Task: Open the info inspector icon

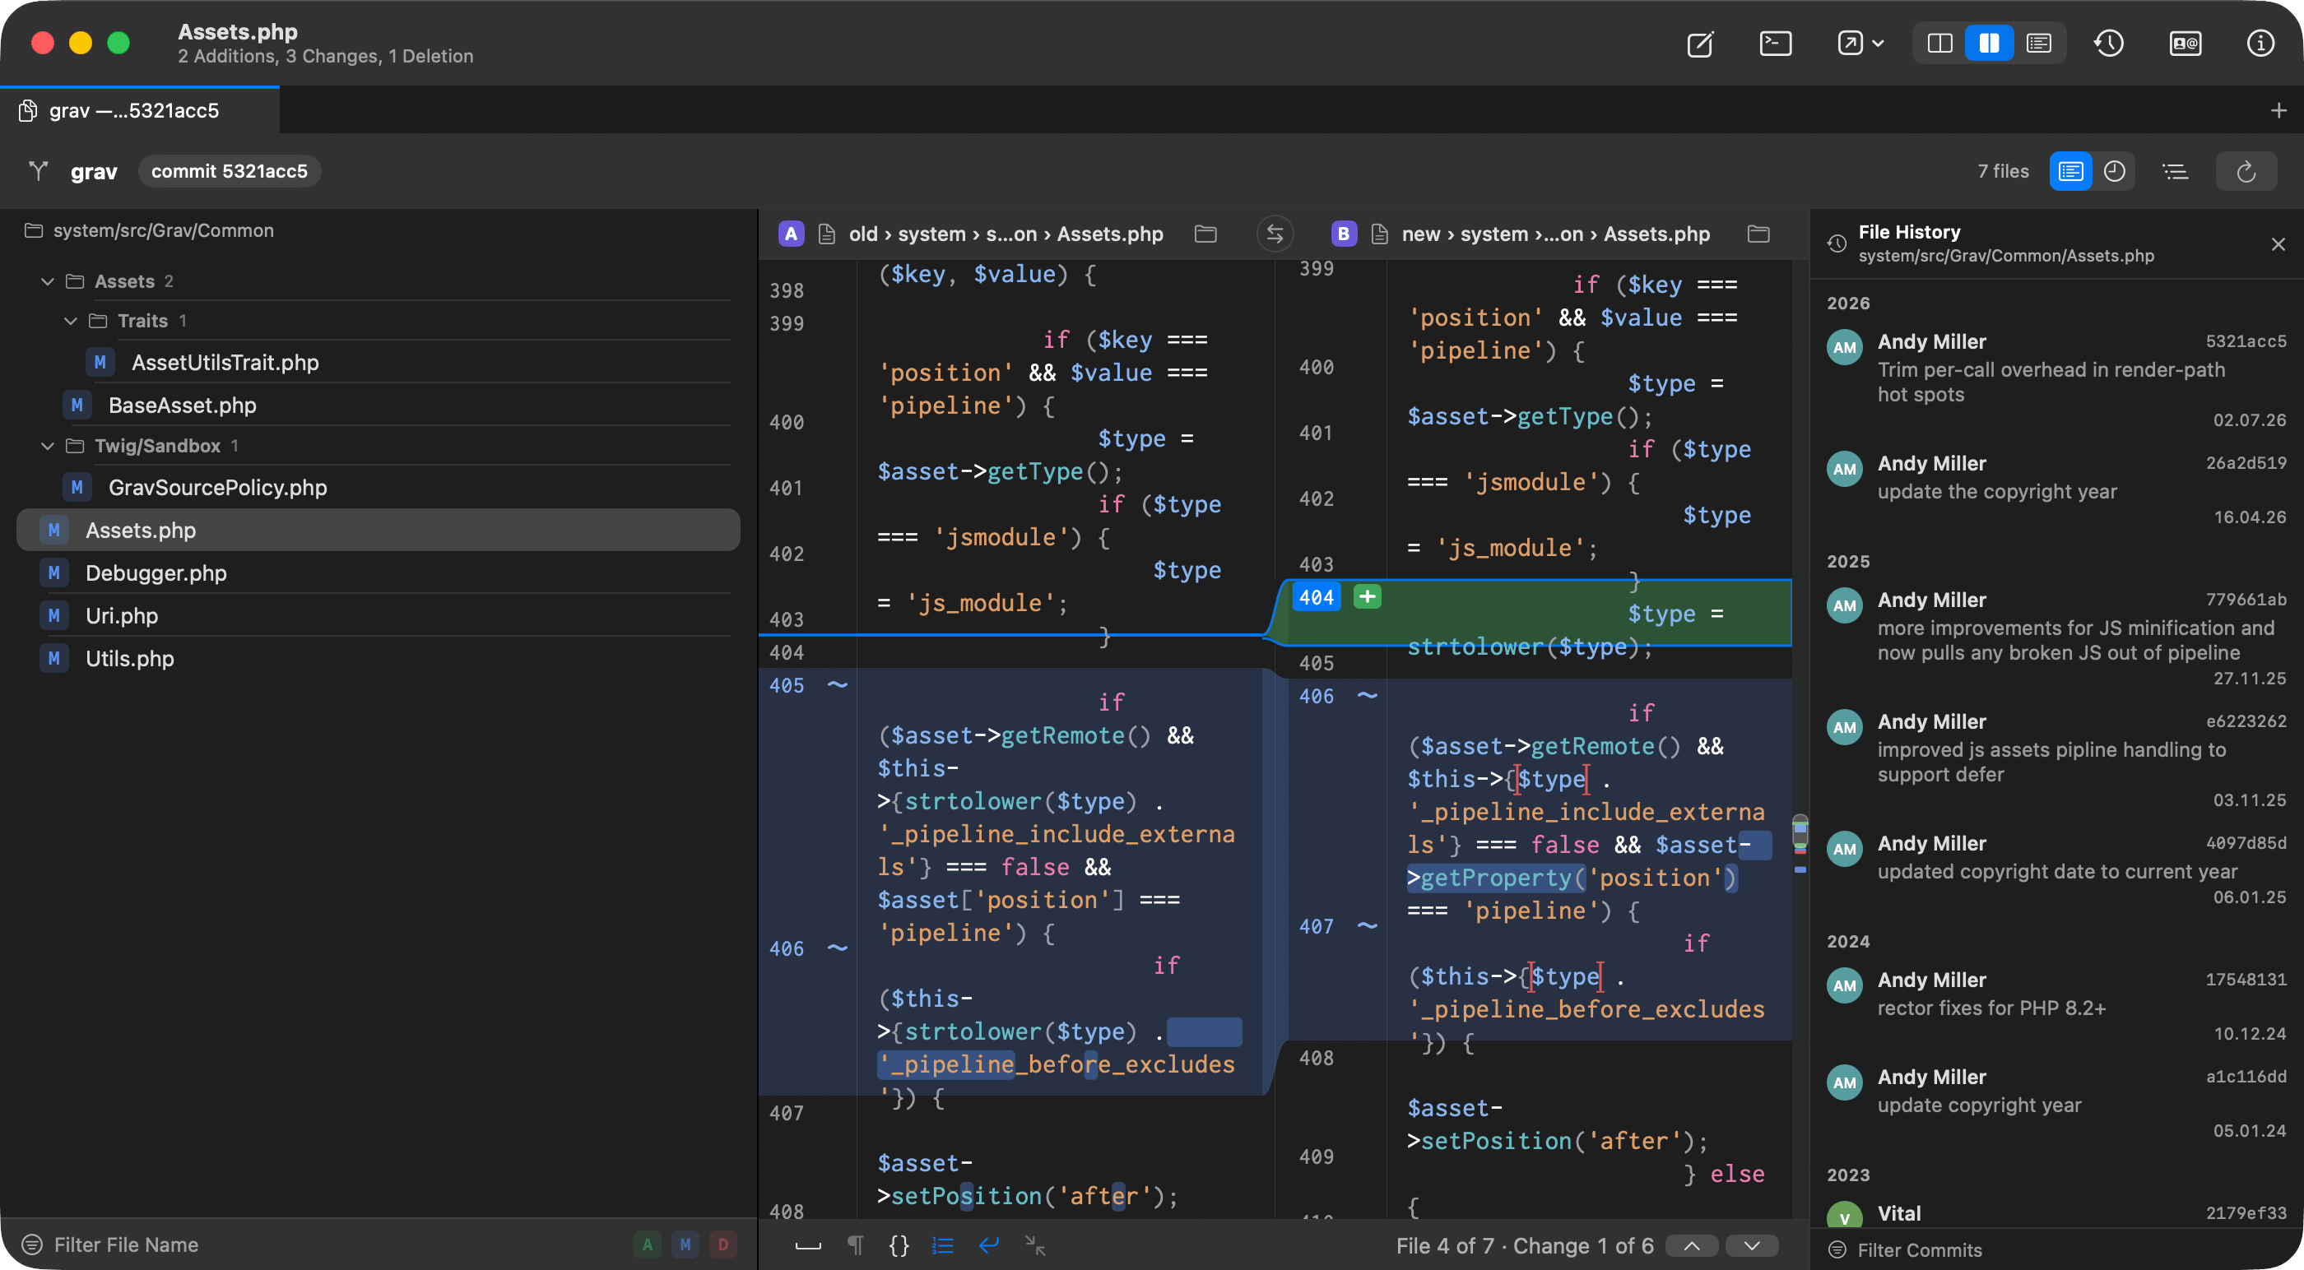Action: pos(2260,44)
